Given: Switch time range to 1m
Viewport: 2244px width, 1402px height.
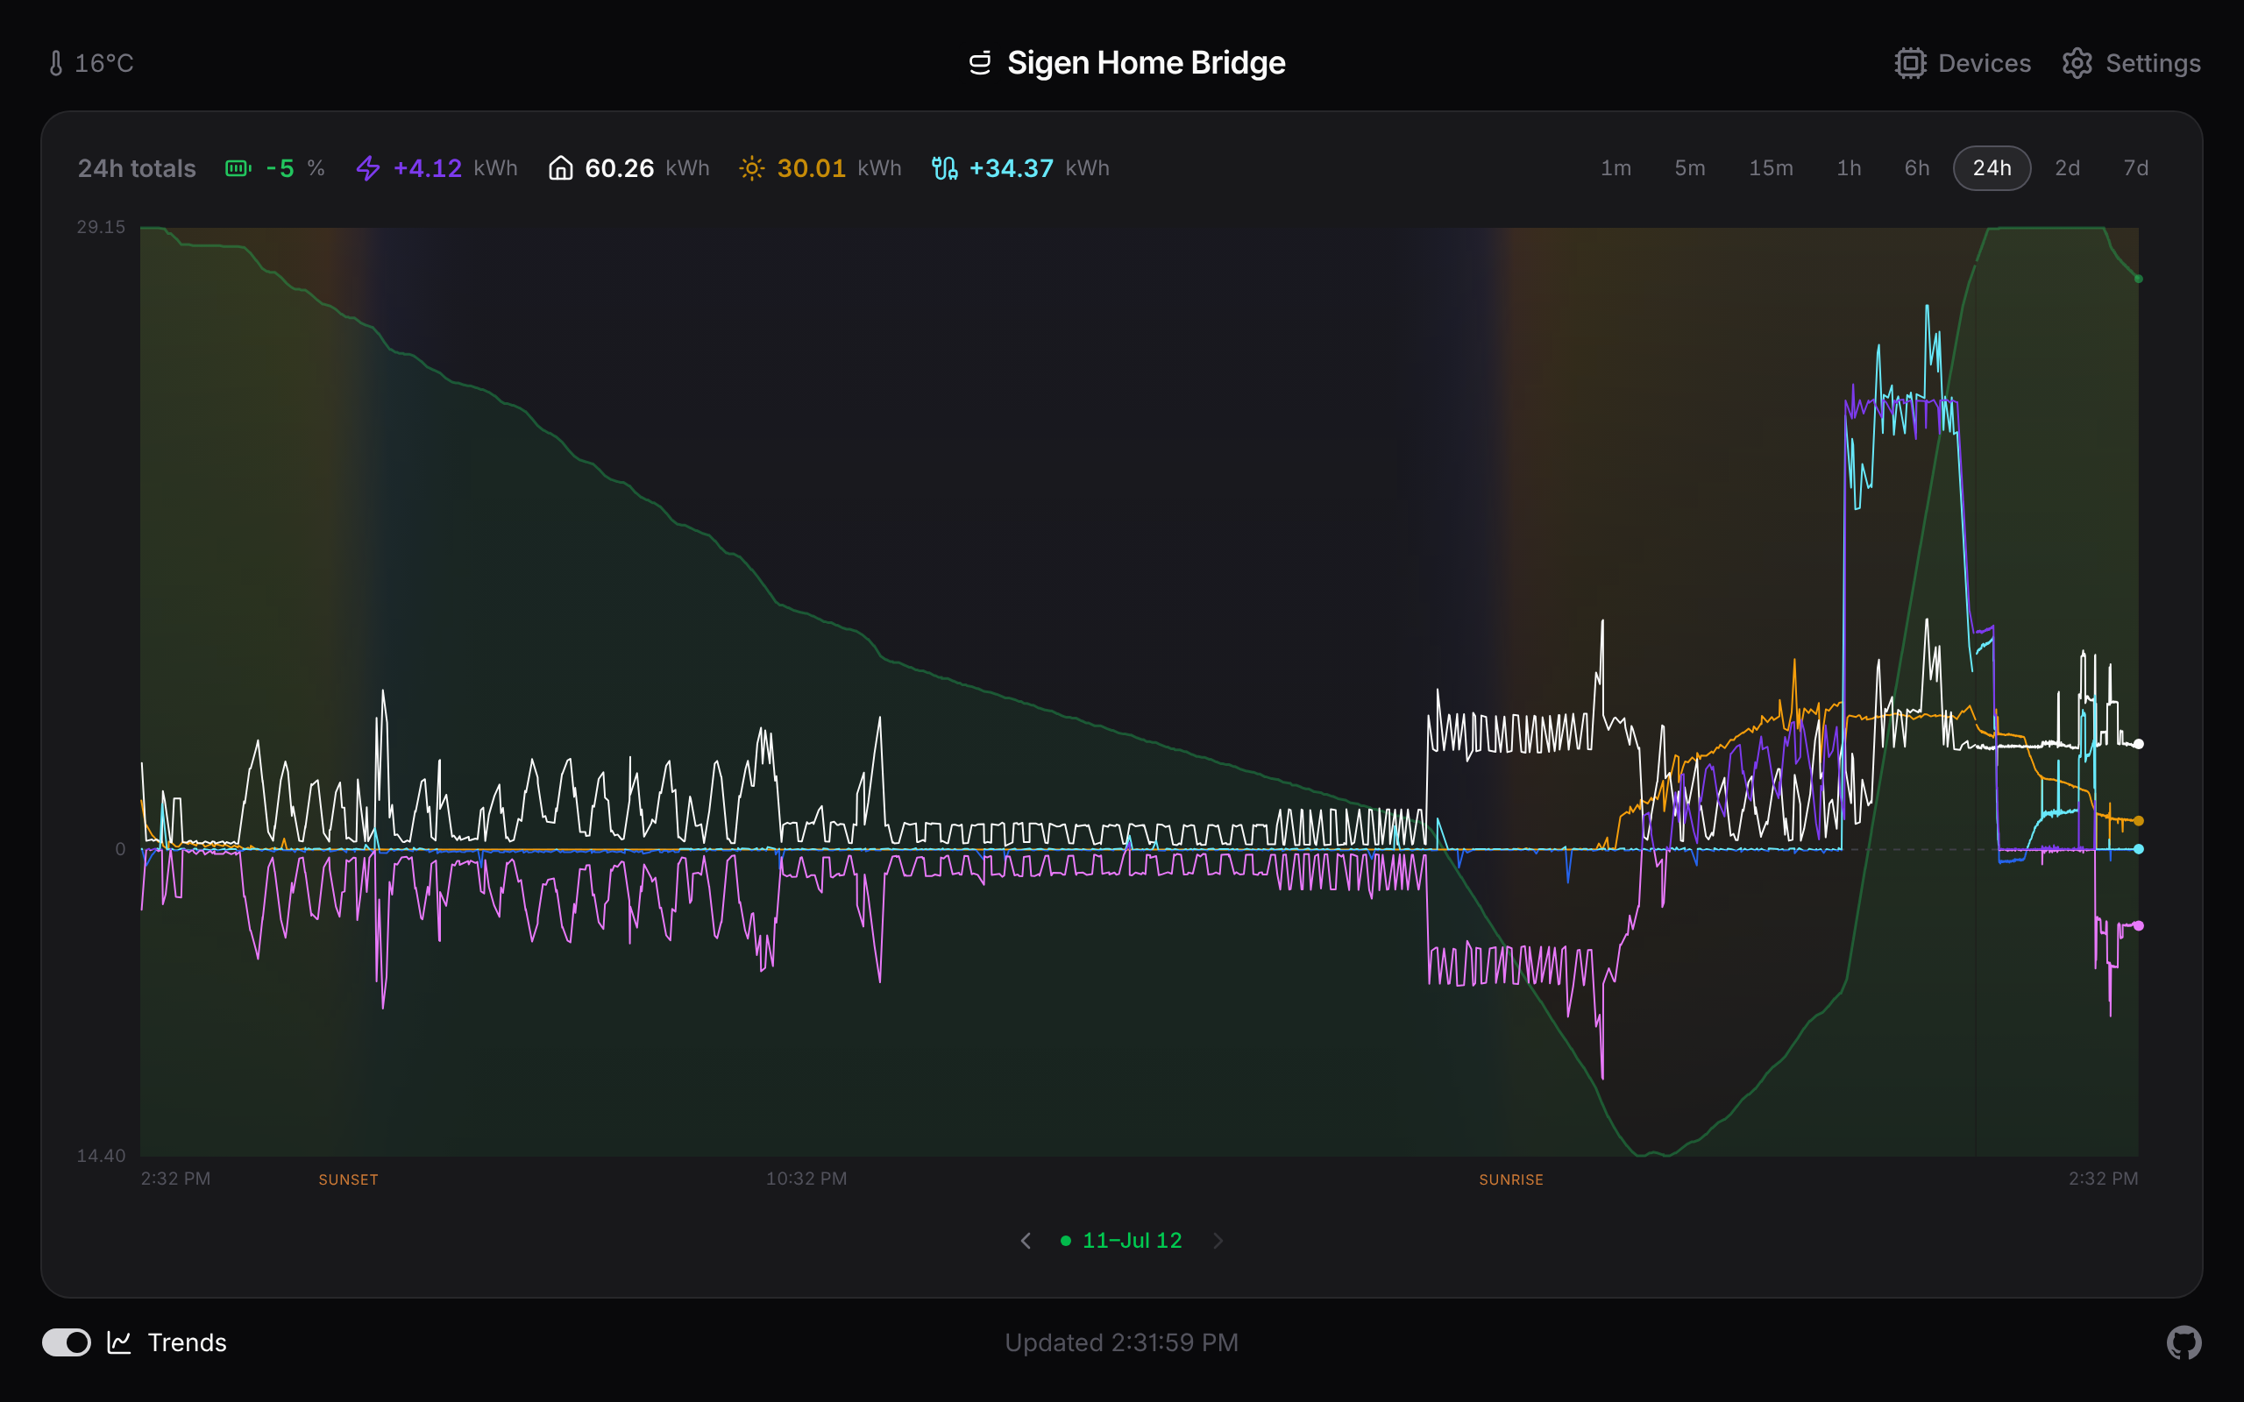Looking at the screenshot, I should point(1616,168).
